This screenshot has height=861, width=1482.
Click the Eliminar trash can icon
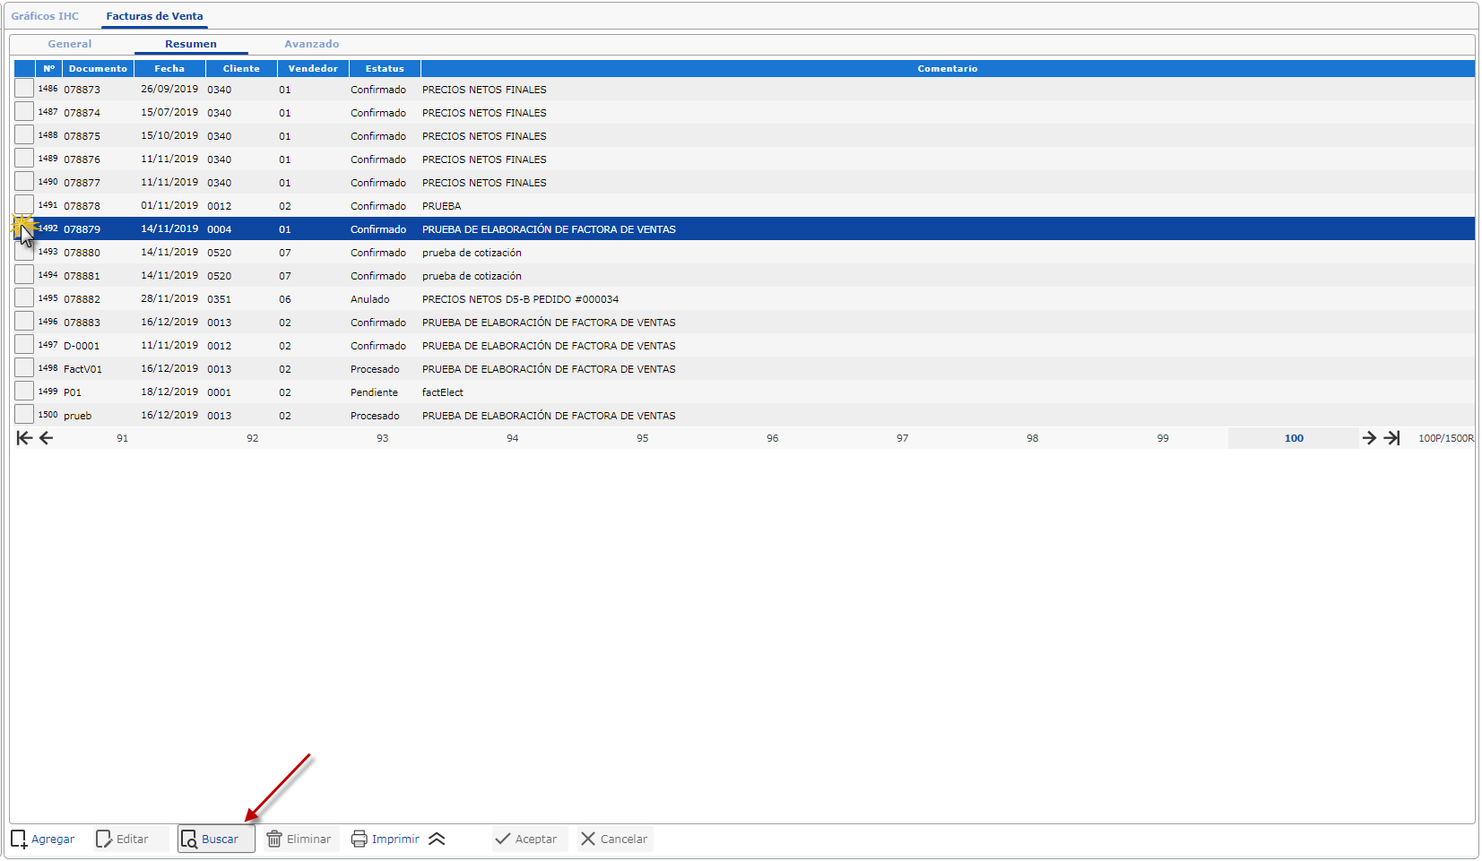[274, 839]
